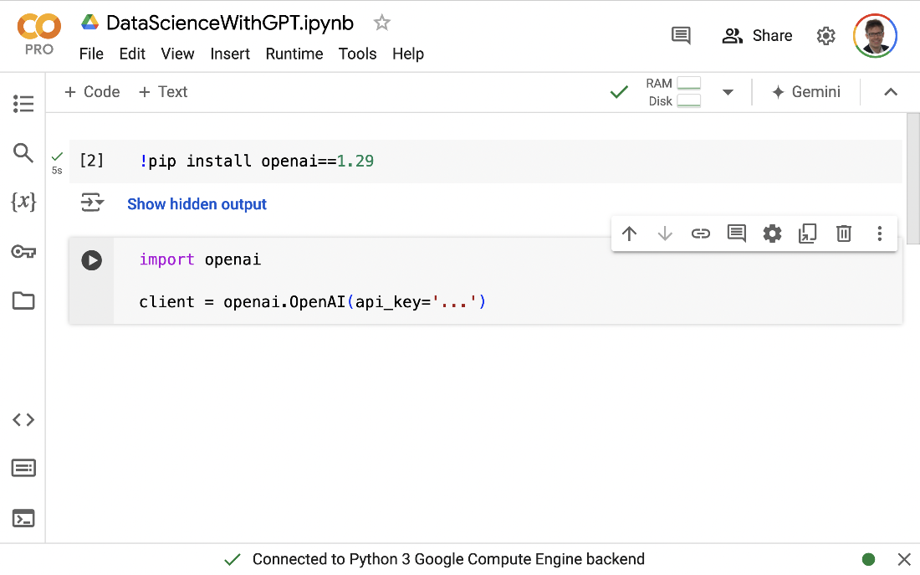Open the command palette icon

[23, 468]
